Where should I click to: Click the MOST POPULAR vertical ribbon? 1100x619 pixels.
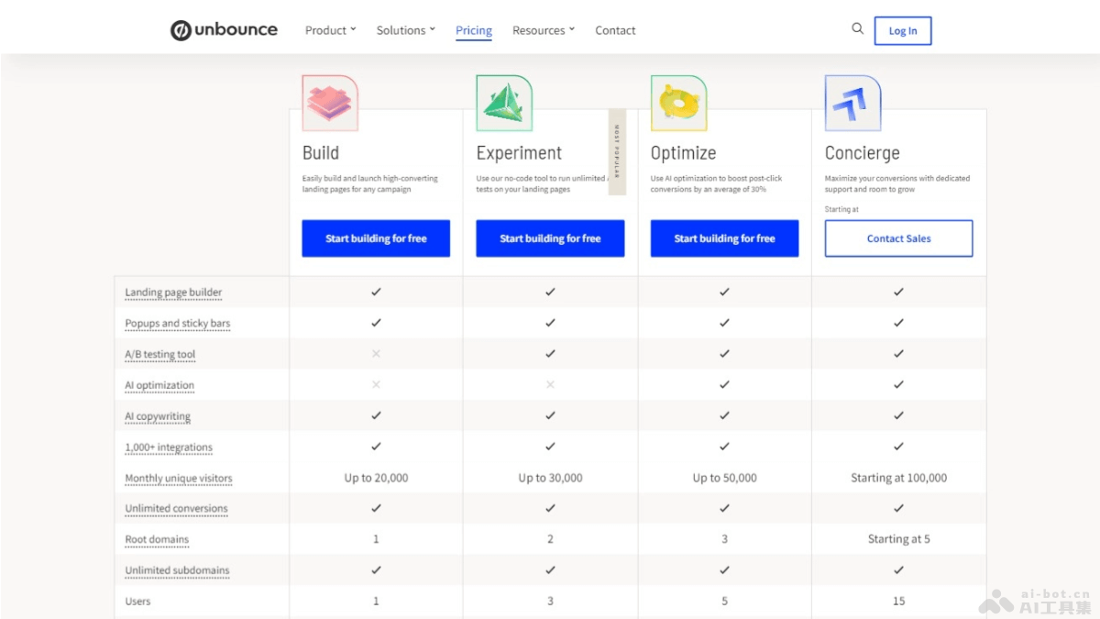(x=617, y=152)
